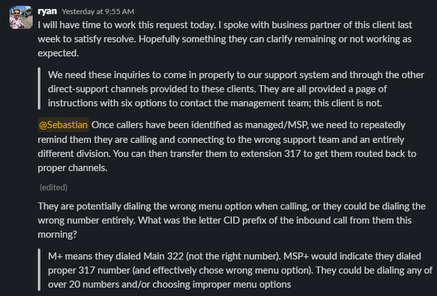Image resolution: width=437 pixels, height=296 pixels.
Task: Click 'managed/MSP' text in the message
Action: click(x=276, y=124)
